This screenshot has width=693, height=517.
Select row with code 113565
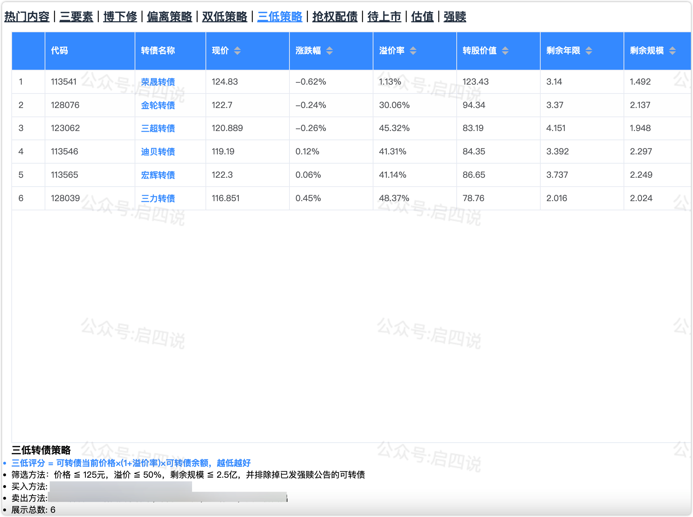pyautogui.click(x=64, y=175)
